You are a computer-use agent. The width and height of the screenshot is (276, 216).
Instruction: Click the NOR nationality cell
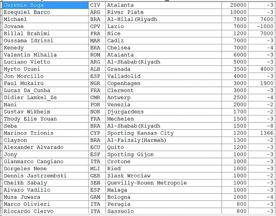97,112
